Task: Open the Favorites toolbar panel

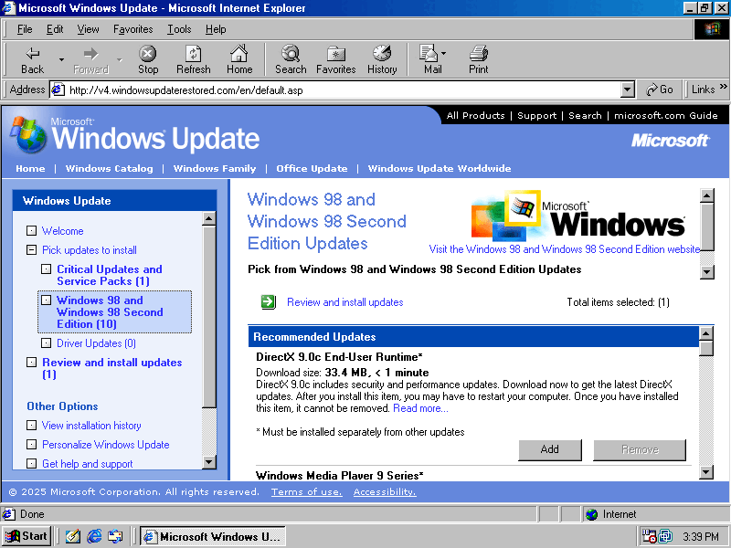Action: click(x=335, y=59)
